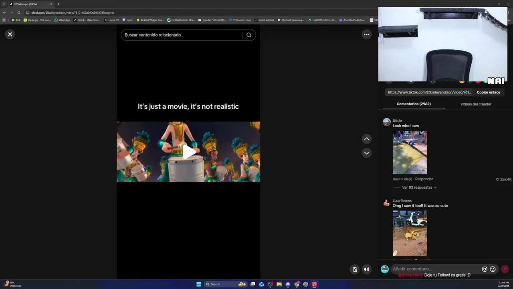This screenshot has width=513, height=289.
Task: Open the clock showing 11:01 PM
Action: pos(504,284)
